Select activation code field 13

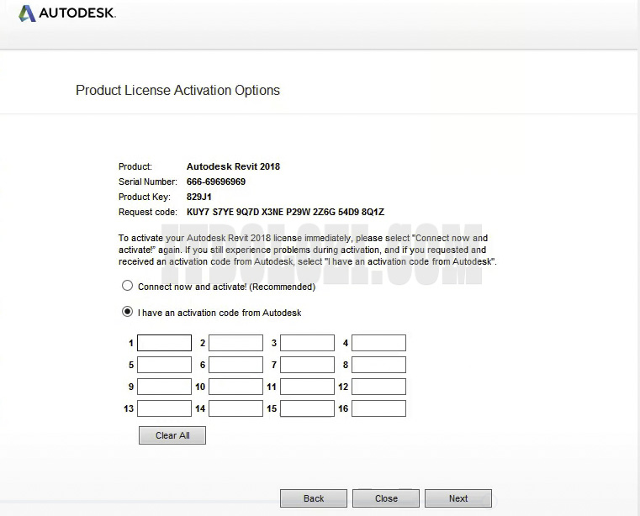[164, 408]
